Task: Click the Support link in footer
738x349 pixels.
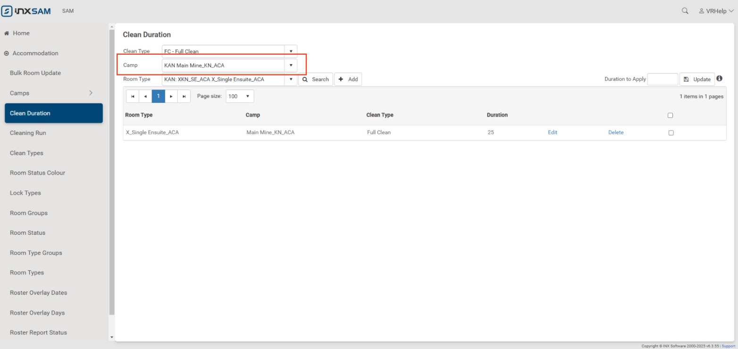Action: point(728,346)
